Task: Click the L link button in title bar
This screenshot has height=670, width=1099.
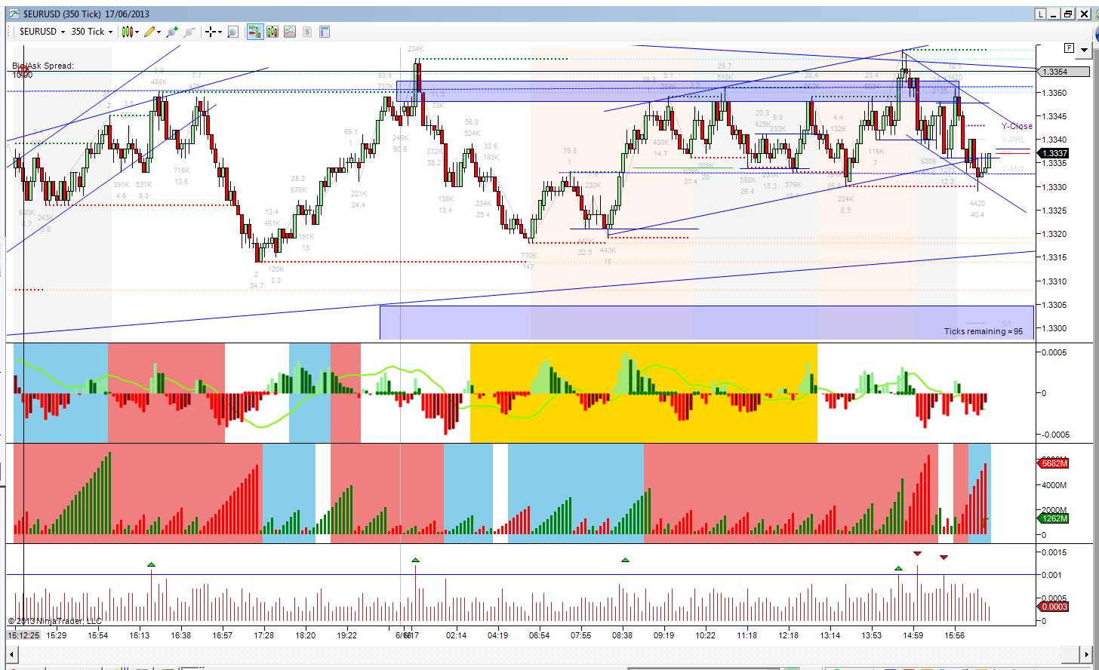Action: (1041, 14)
